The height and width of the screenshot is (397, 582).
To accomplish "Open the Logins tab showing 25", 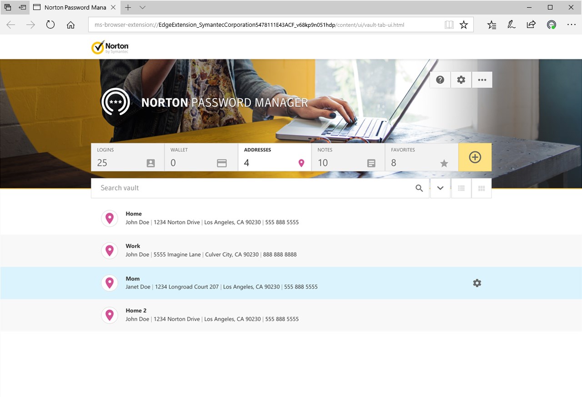I will 128,157.
